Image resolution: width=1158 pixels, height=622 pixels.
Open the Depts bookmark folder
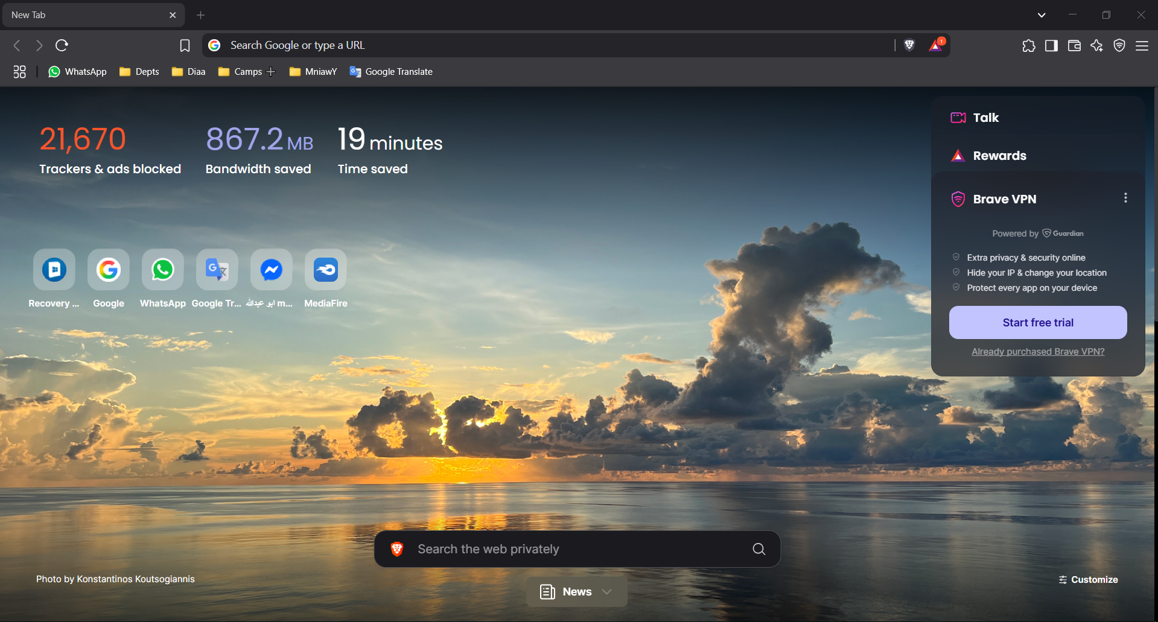[139, 72]
